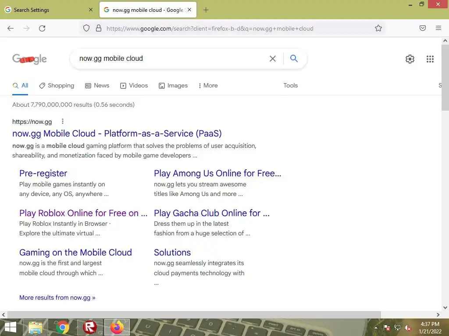The height and width of the screenshot is (336, 449).
Task: Open a new tab with plus button
Action: pos(206,10)
